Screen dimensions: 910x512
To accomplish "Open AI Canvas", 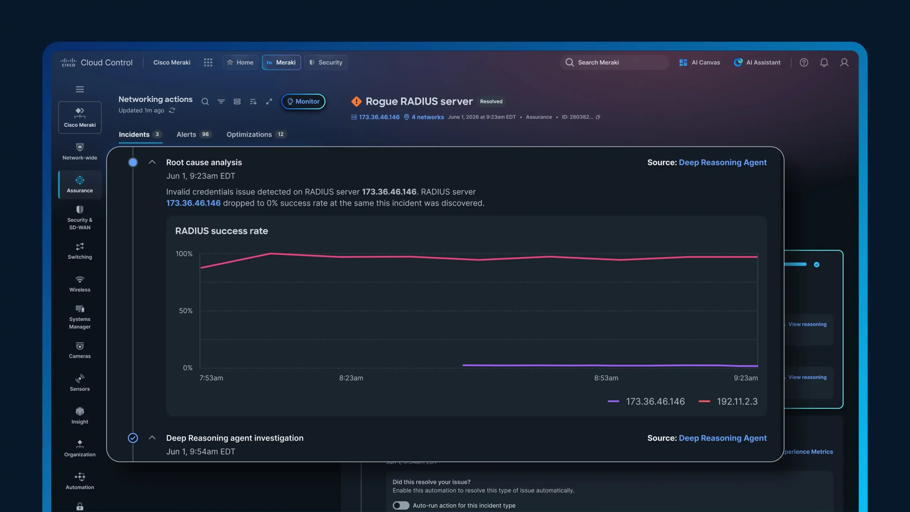I will [x=700, y=63].
